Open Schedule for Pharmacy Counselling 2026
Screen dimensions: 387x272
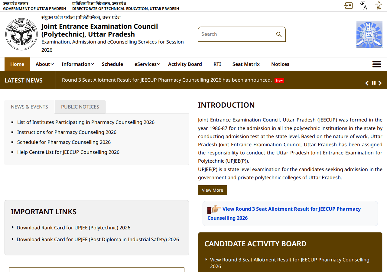(64, 142)
